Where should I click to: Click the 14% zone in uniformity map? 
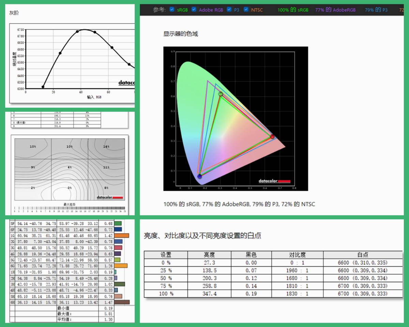point(106,146)
